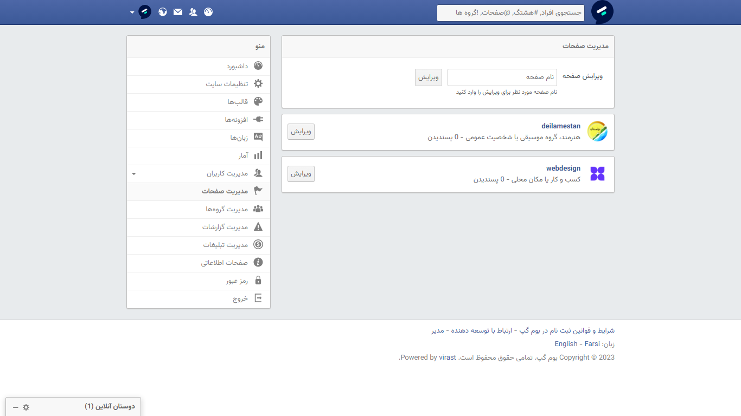
Task: Open messages envelope icon in top bar
Action: (178, 12)
